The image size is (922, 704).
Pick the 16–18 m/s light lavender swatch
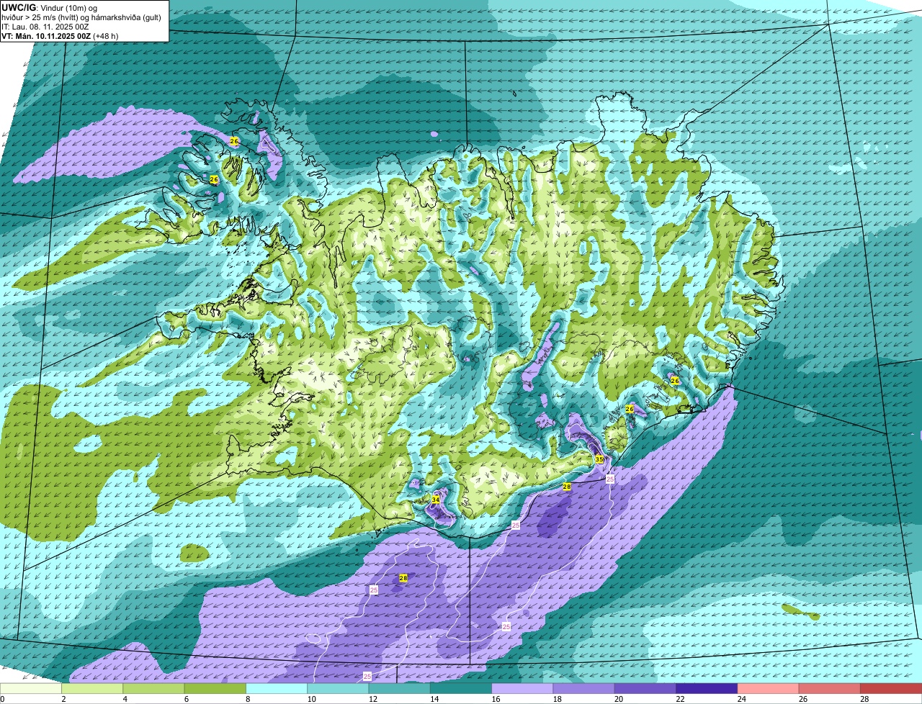[x=522, y=689]
